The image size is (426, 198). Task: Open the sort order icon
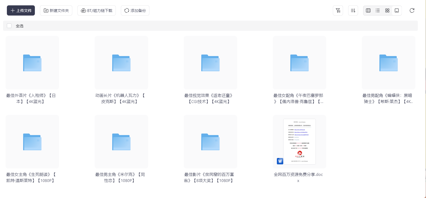[x=353, y=10]
